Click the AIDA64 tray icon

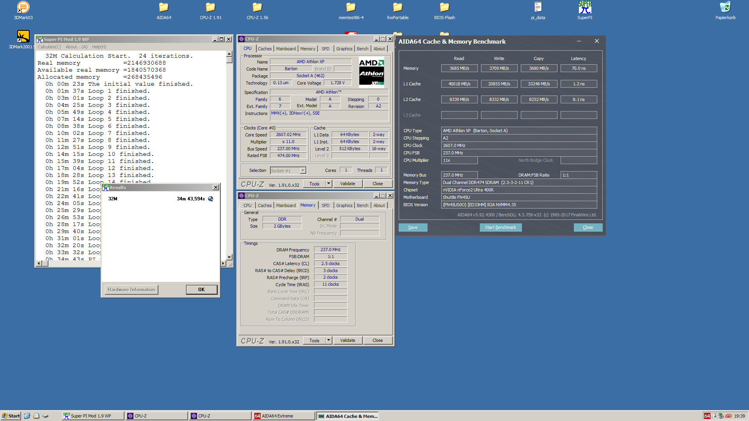[x=707, y=416]
